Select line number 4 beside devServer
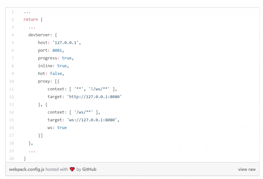The height and width of the screenshot is (179, 263). 13,35
